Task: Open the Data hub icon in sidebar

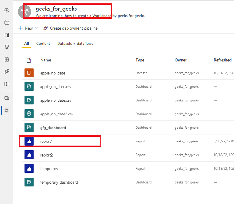Action: 7,35
